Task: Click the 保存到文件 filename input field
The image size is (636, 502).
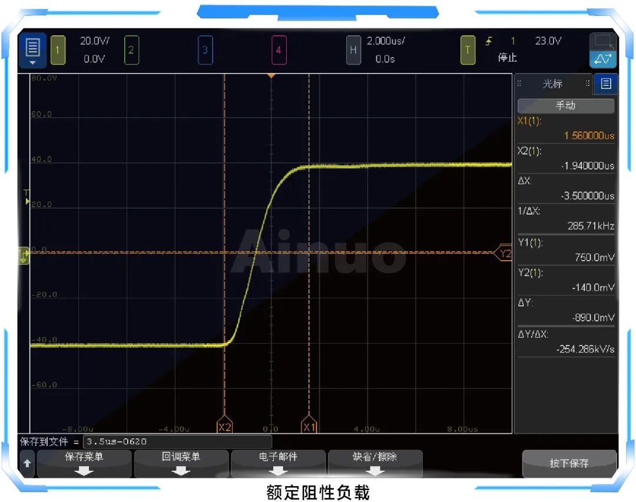Action: [177, 441]
